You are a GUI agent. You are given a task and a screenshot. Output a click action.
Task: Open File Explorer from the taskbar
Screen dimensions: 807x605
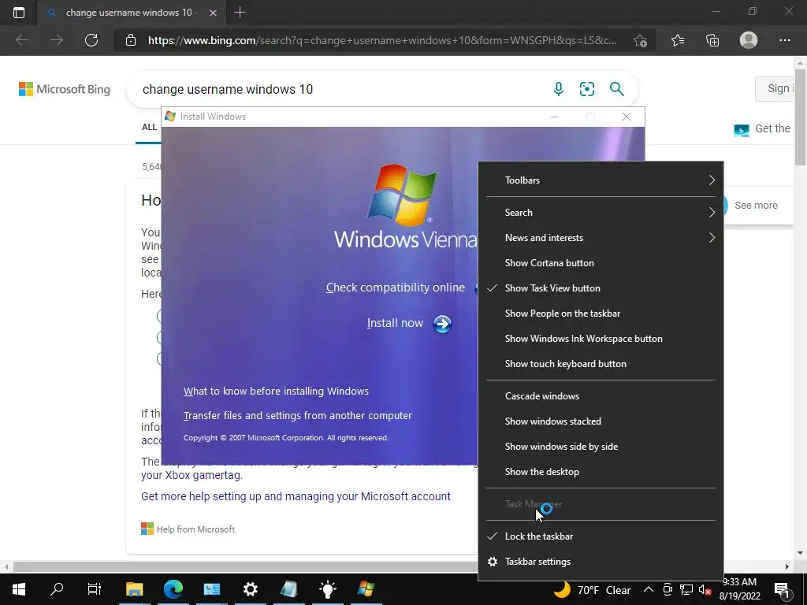coord(134,589)
